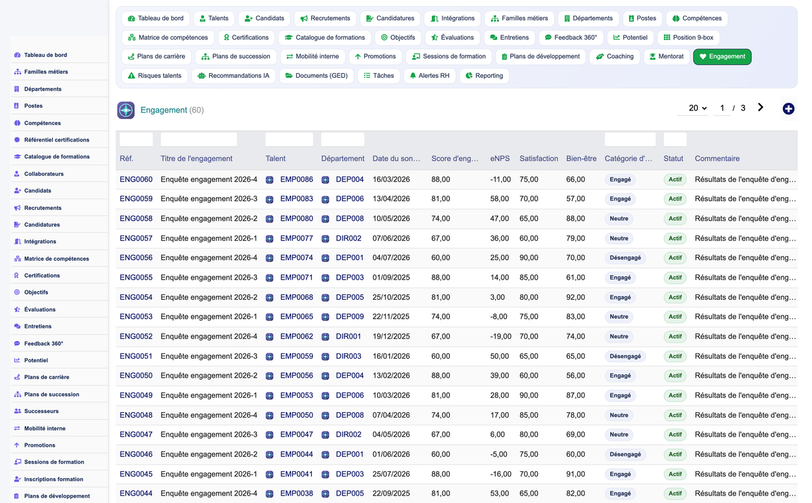Sort by Score d'engagement column header
This screenshot has height=503, width=812.
(x=455, y=159)
